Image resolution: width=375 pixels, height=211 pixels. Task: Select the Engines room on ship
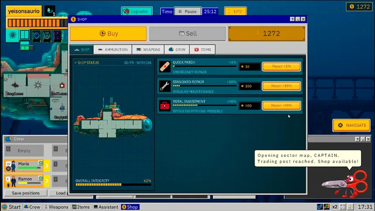(x=15, y=85)
